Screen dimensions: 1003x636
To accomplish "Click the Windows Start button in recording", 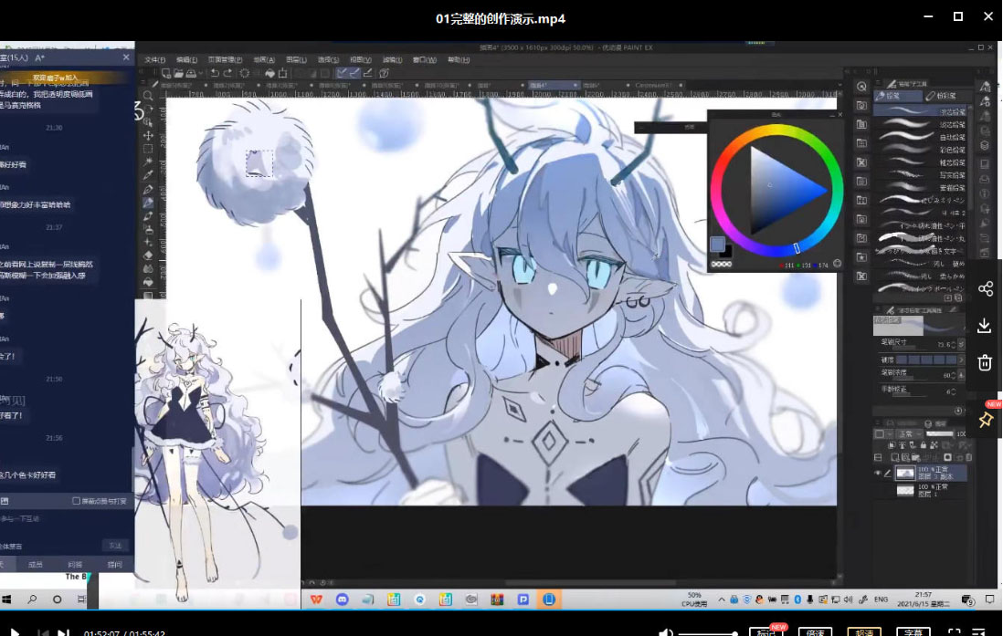I will (x=6, y=600).
